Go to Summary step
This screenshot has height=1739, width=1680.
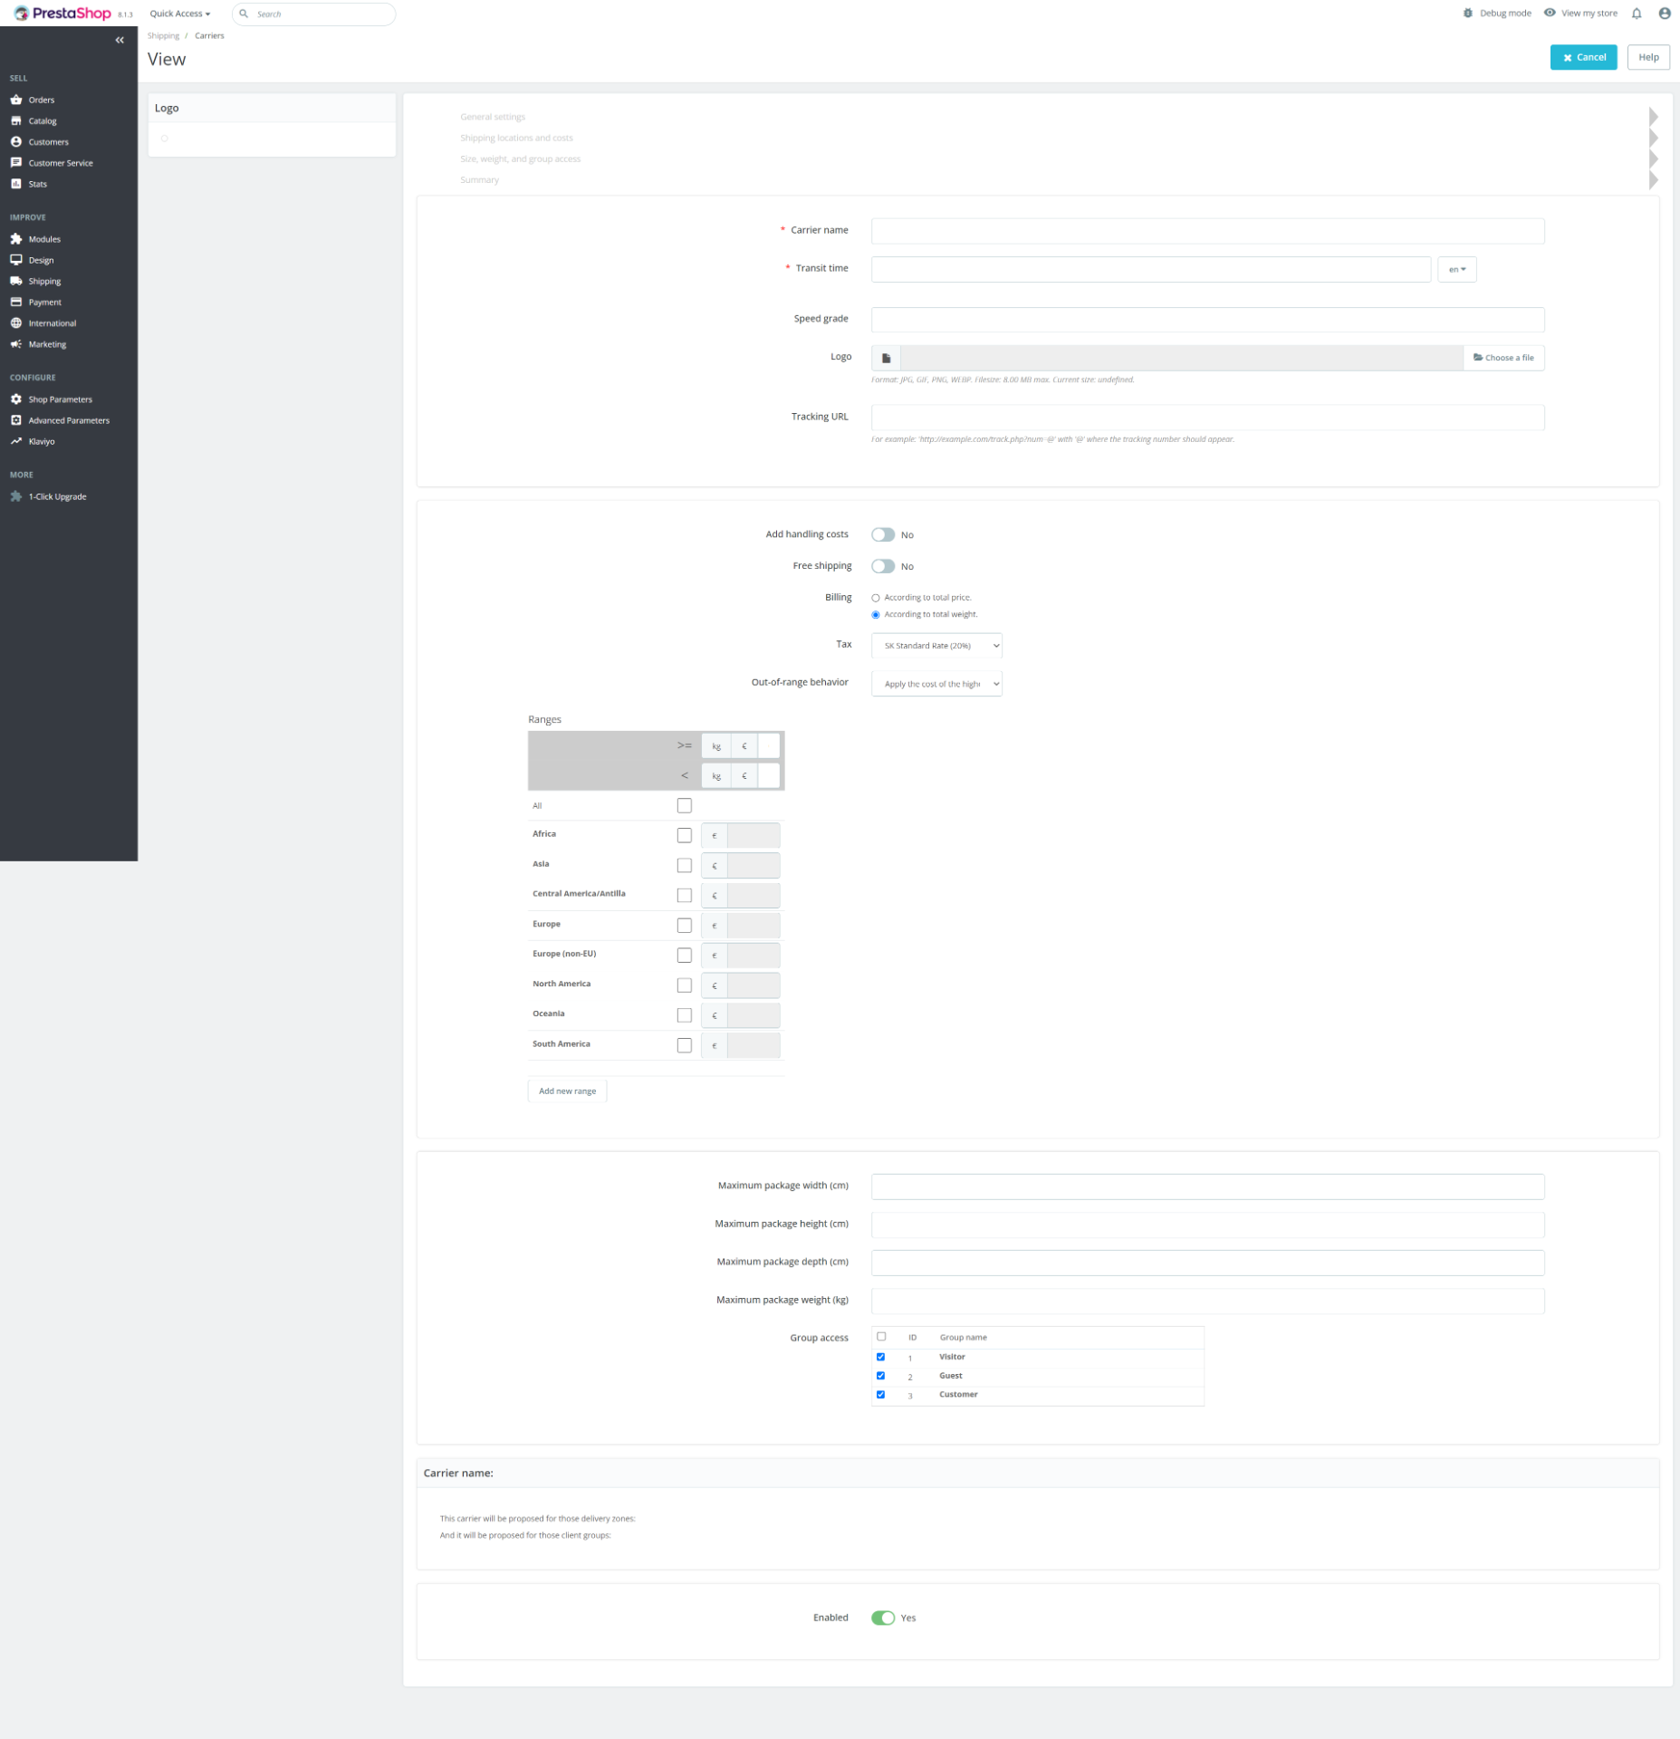click(x=479, y=179)
